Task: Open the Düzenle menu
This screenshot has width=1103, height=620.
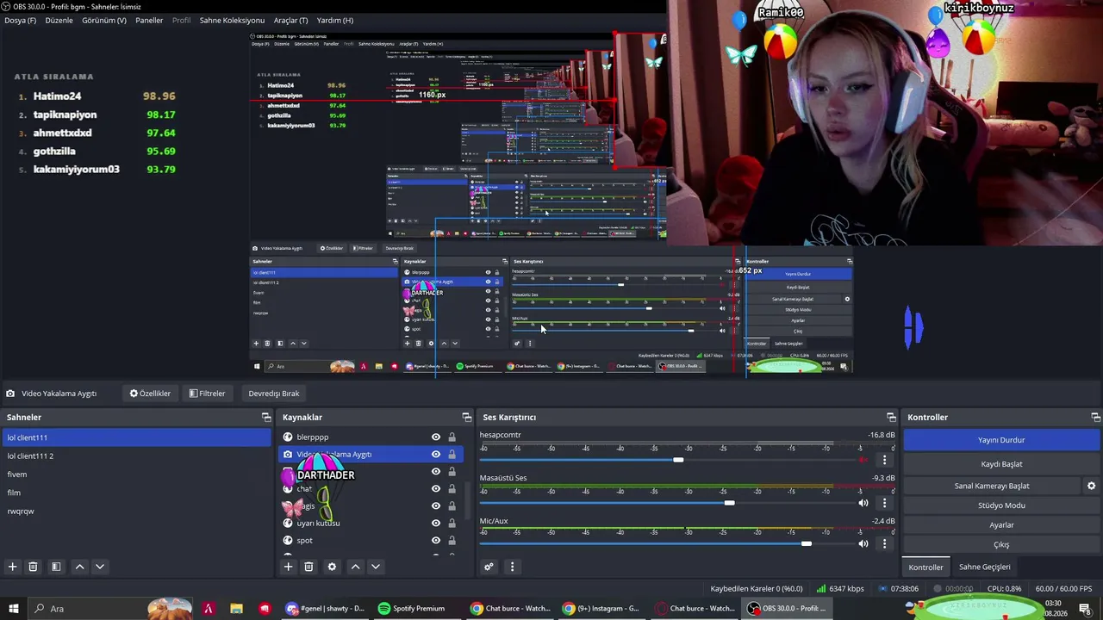Action: click(59, 20)
